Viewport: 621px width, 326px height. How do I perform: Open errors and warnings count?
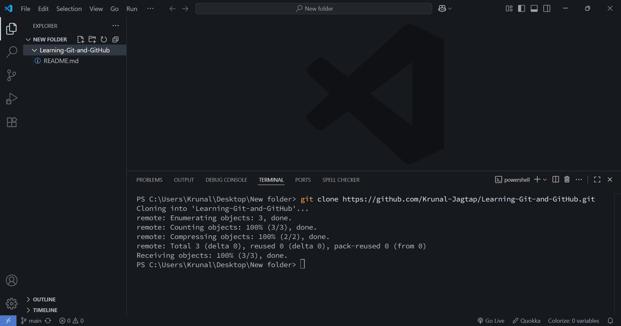click(x=71, y=321)
